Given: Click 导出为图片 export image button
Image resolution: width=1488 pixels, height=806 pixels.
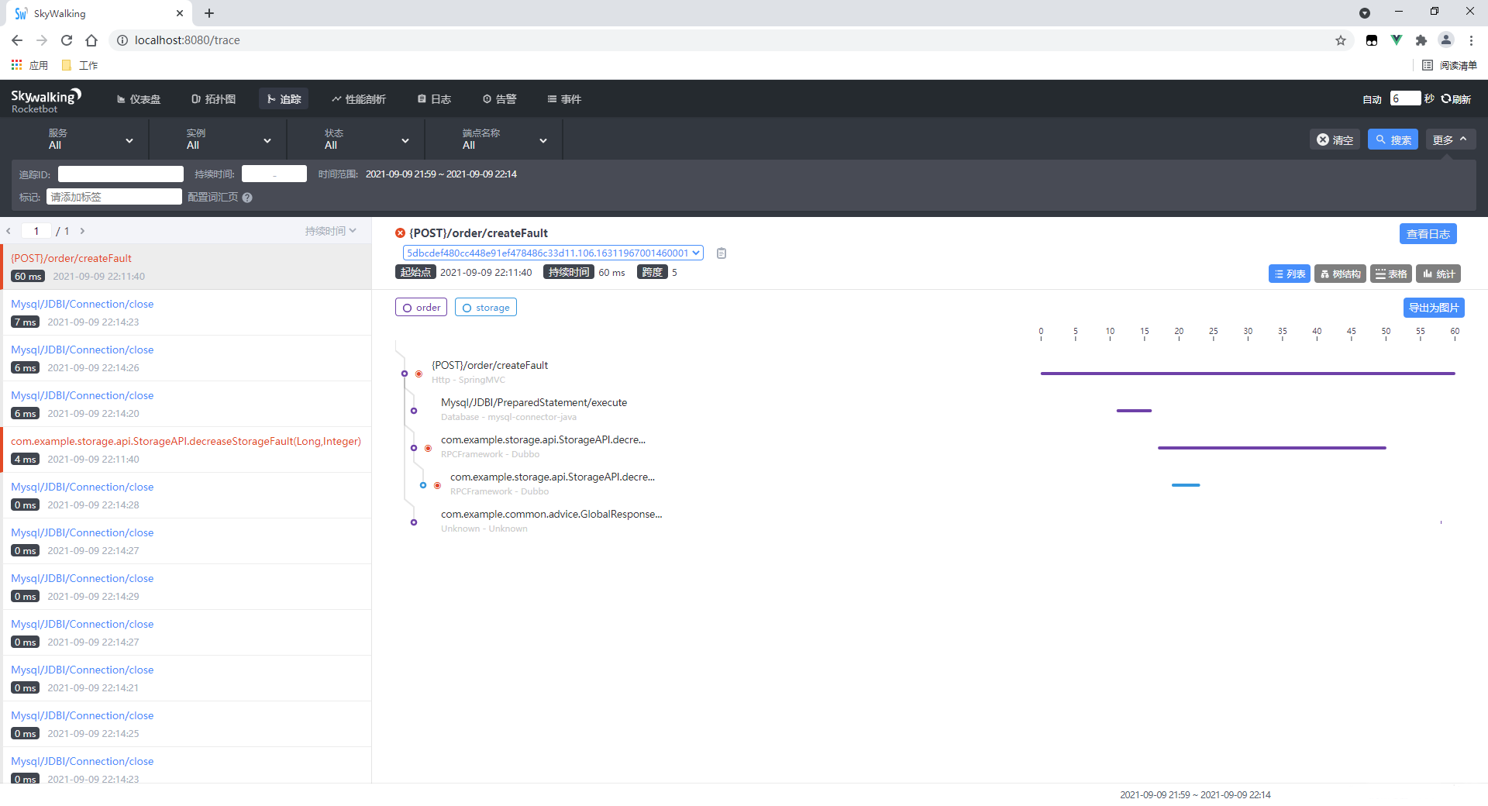Looking at the screenshot, I should point(1434,308).
